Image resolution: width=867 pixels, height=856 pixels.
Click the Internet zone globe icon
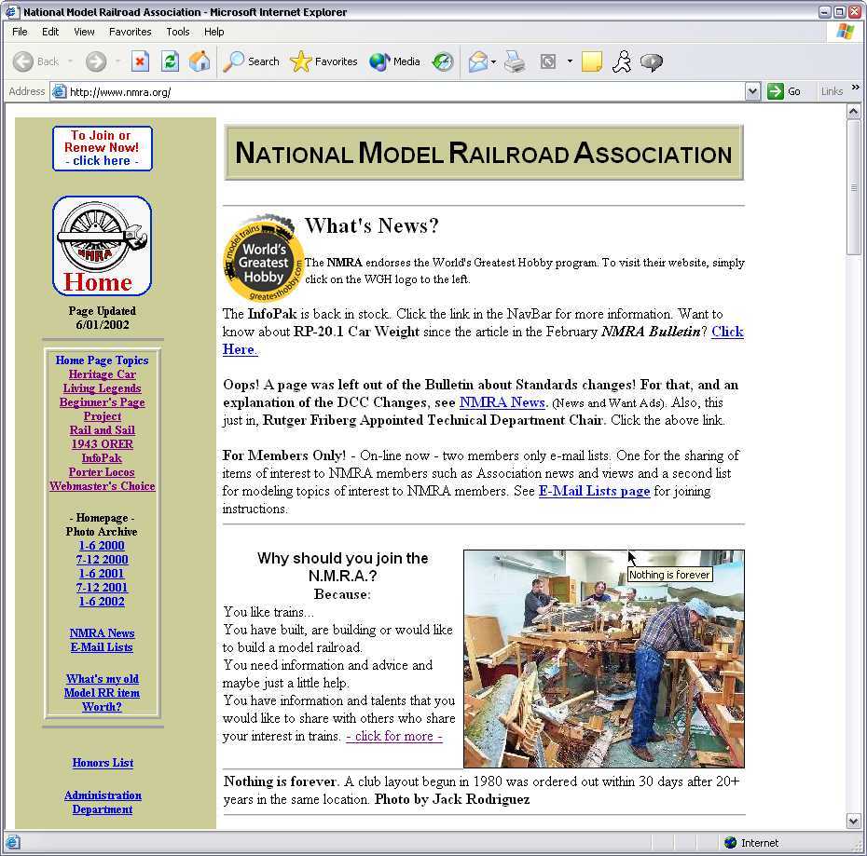731,842
